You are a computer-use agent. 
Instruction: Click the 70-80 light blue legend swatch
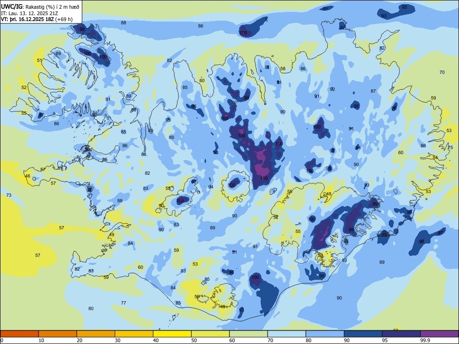(x=286, y=334)
